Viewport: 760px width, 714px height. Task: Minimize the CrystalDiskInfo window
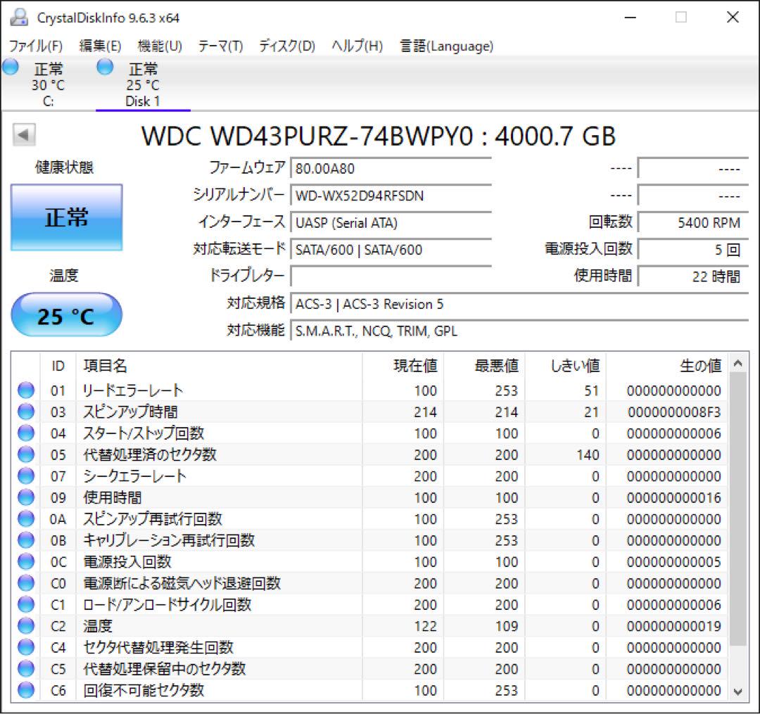tap(630, 18)
